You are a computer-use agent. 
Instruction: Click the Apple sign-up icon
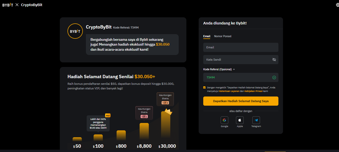[240, 120]
